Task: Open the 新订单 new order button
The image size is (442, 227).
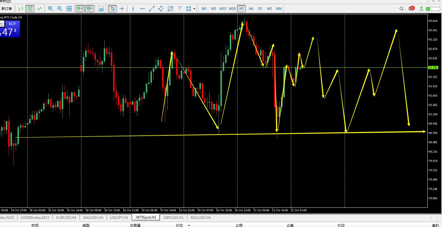Action: pos(6,9)
